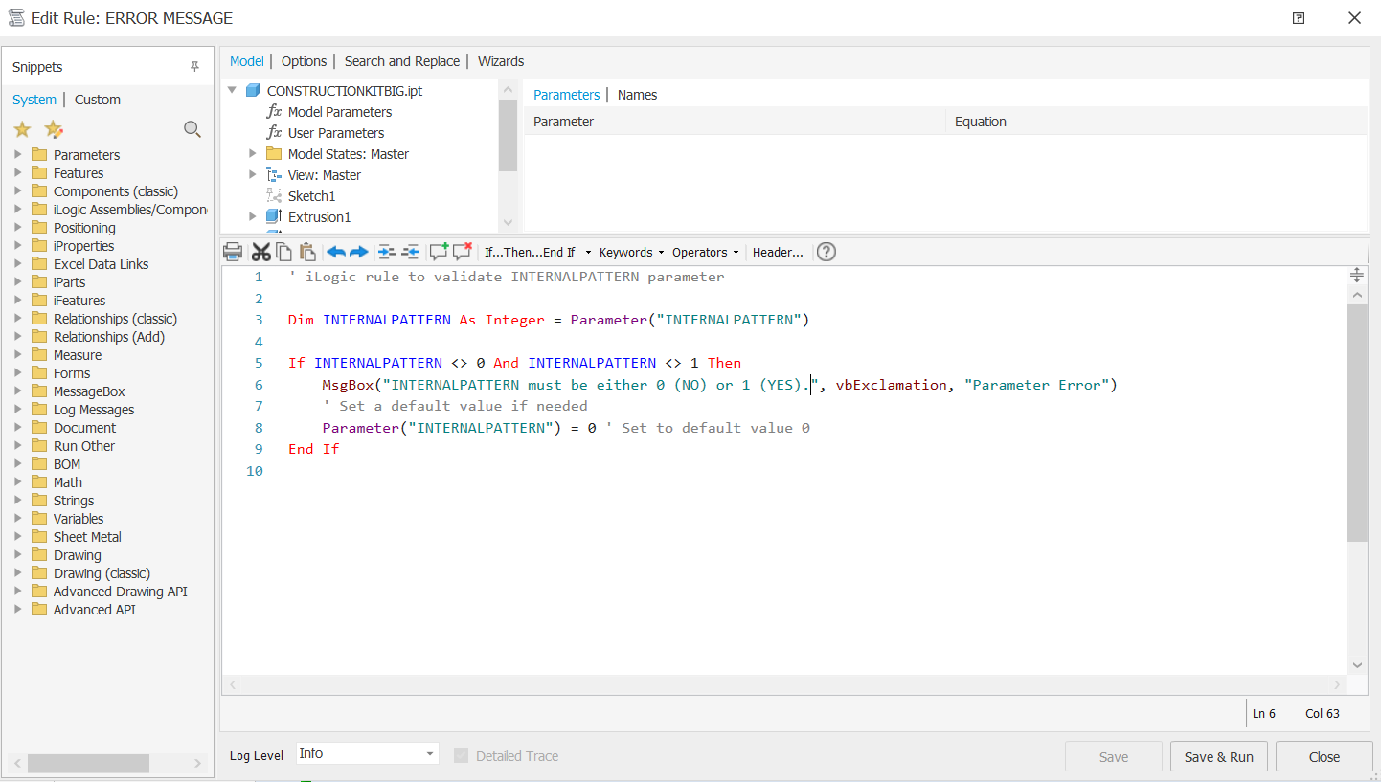Select the Parameters tab in right pane

tap(566, 95)
